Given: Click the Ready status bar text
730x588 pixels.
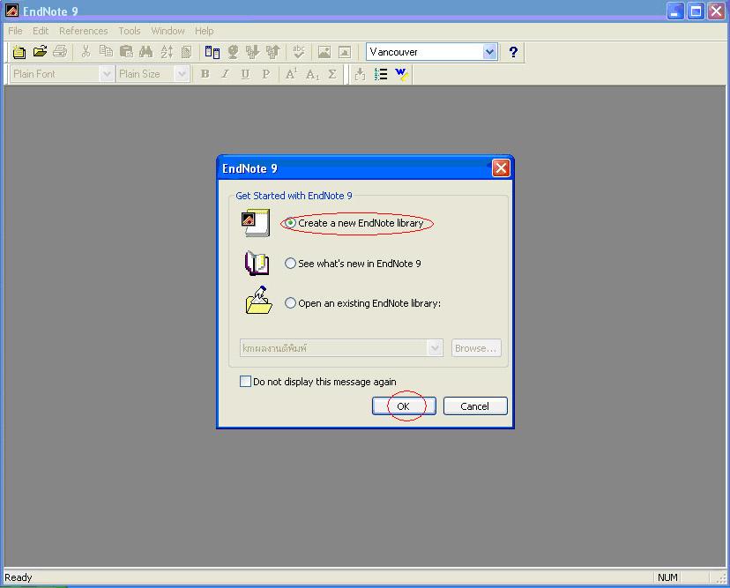Looking at the screenshot, I should point(19,577).
